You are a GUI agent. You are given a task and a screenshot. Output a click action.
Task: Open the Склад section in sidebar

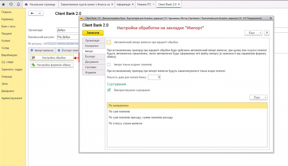5,48
